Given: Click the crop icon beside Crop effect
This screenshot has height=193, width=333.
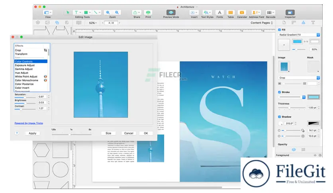Looking at the screenshot, I should coord(45,50).
